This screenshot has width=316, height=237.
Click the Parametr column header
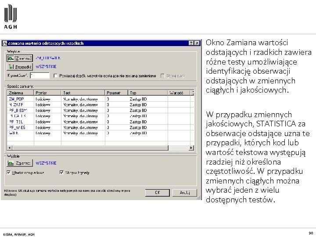(x=116, y=93)
